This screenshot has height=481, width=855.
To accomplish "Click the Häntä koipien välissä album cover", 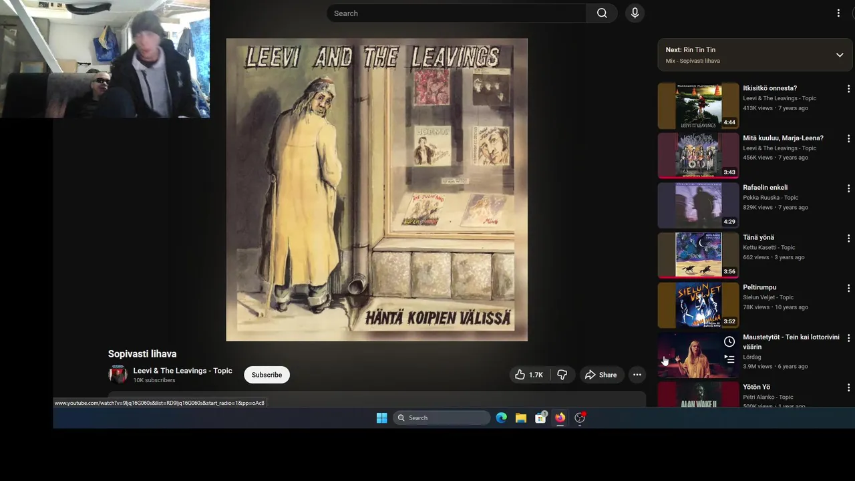I will point(377,190).
